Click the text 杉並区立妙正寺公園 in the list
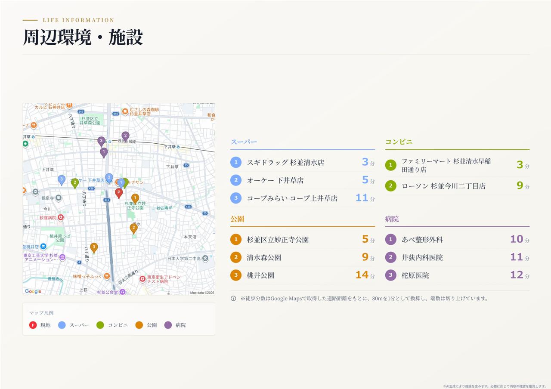This screenshot has height=389, width=551. pos(278,240)
